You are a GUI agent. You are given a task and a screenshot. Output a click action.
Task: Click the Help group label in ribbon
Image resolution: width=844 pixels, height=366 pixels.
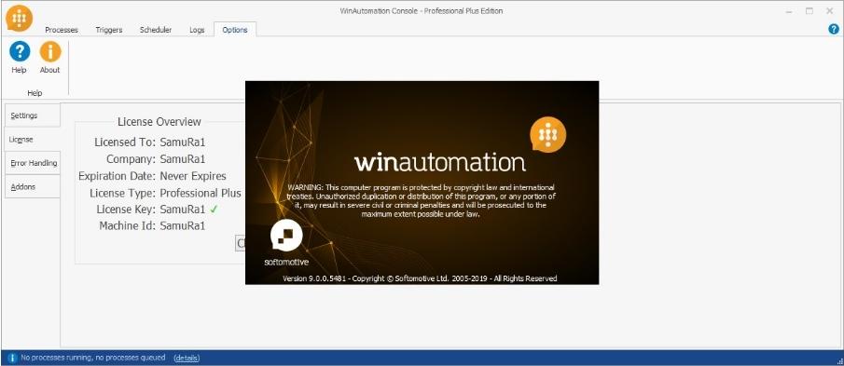[x=35, y=93]
